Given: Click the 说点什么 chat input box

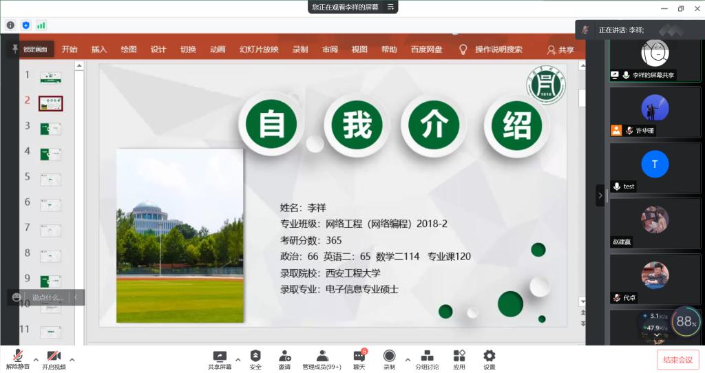Looking at the screenshot, I should tap(47, 297).
